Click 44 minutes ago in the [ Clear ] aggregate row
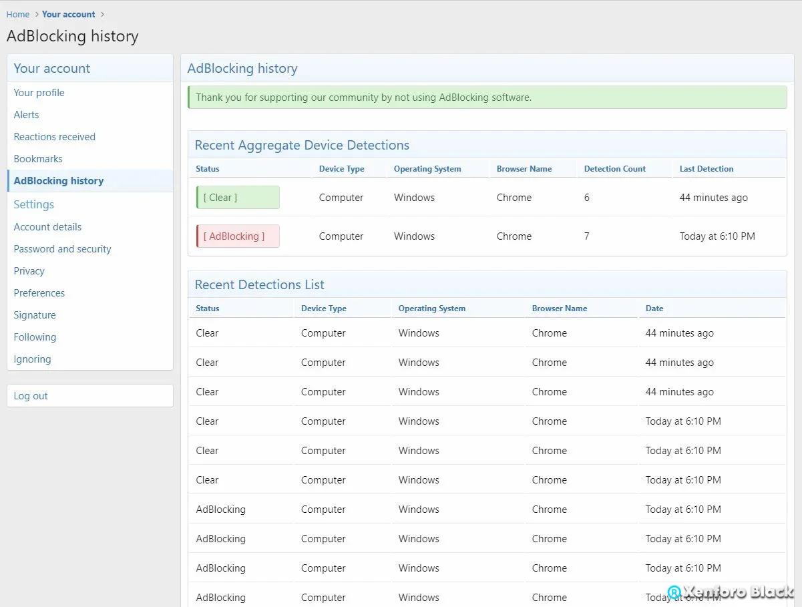Screen dimensions: 802x607 coord(714,198)
